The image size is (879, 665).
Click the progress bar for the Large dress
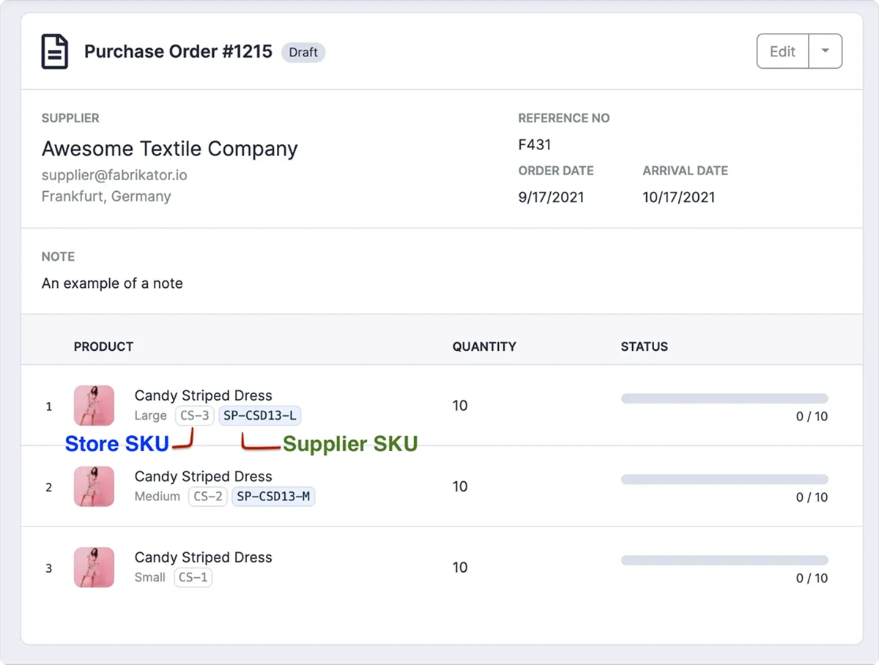pos(724,398)
